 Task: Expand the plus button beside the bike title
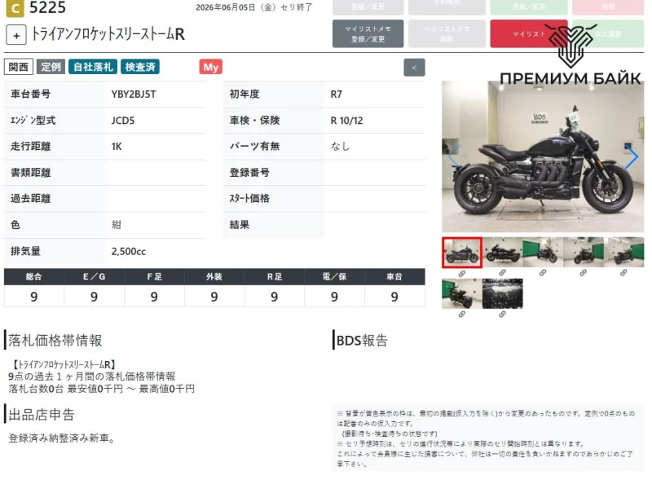[x=16, y=35]
